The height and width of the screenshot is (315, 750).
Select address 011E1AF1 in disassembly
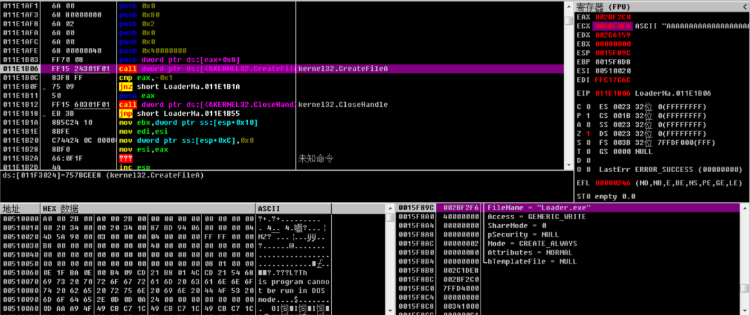pyautogui.click(x=19, y=7)
